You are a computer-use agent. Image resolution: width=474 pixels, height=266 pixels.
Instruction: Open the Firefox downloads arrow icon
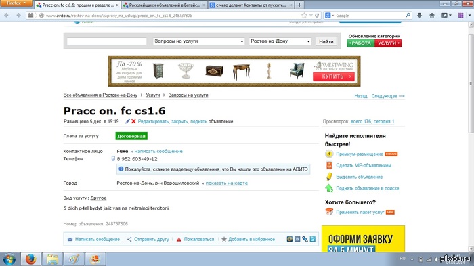coord(419,15)
